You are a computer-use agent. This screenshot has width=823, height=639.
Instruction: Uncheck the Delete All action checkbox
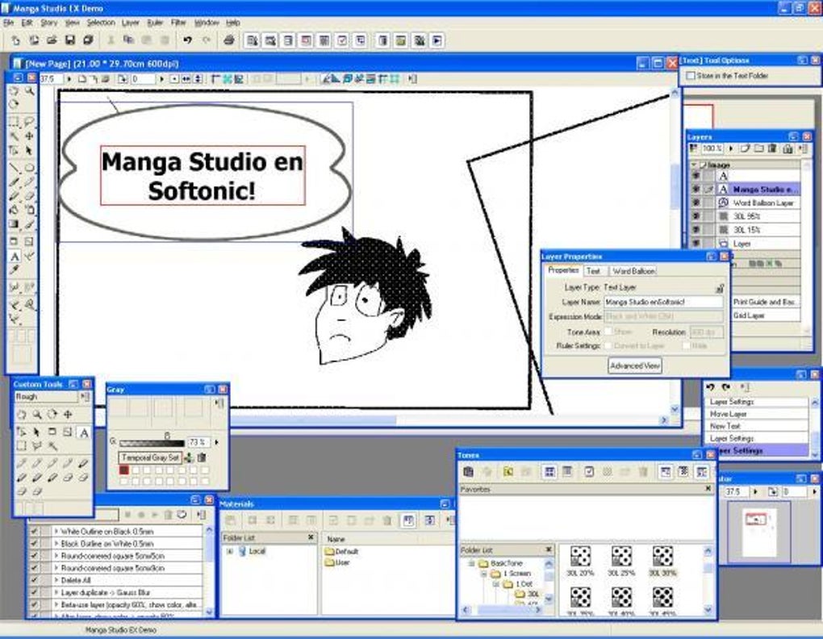(x=35, y=580)
